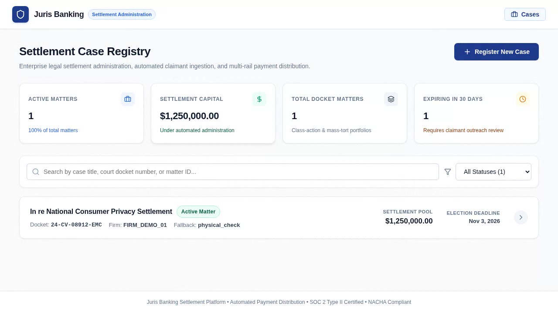Focus the case search input field
The height and width of the screenshot is (313, 558).
click(x=233, y=172)
